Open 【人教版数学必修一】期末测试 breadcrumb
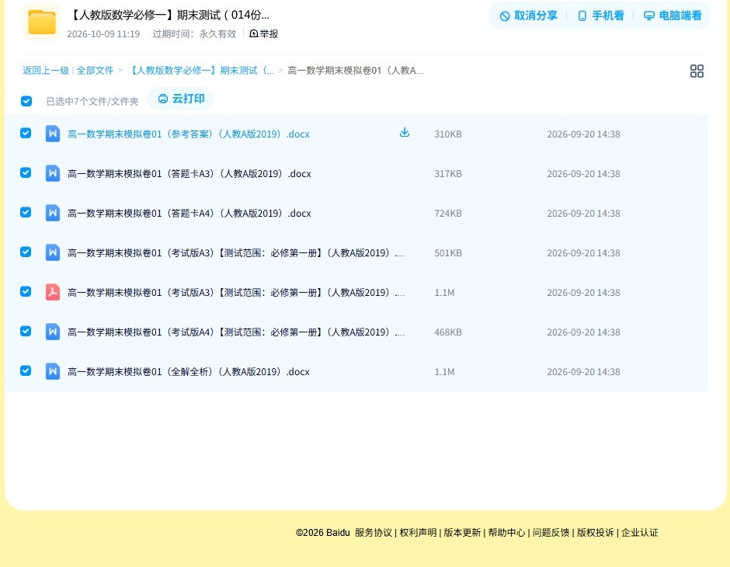This screenshot has width=730, height=567. [200, 71]
